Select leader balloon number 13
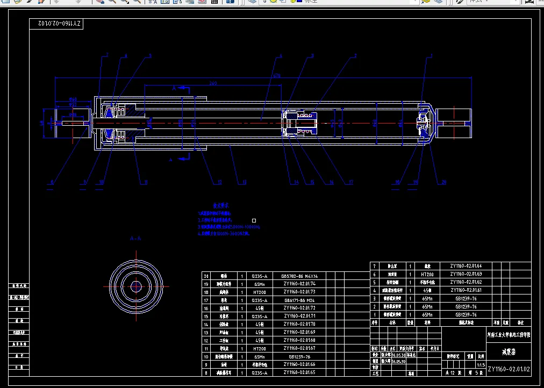The image size is (544, 388). (x=244, y=182)
